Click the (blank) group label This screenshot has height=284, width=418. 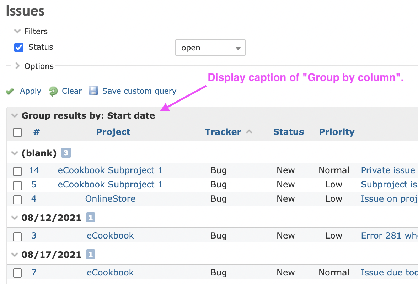pyautogui.click(x=39, y=153)
